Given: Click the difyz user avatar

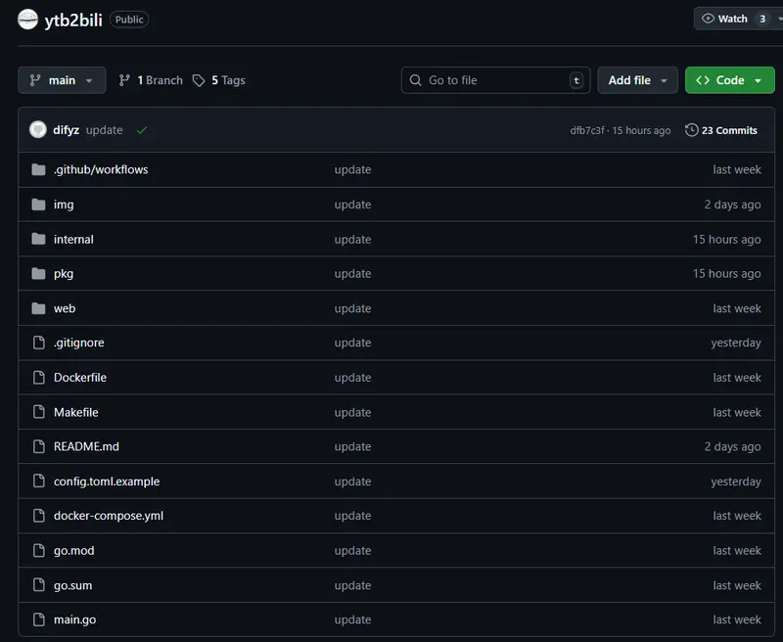Looking at the screenshot, I should 38,129.
